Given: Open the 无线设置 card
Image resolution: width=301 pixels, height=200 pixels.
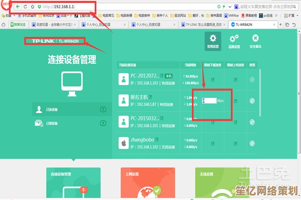Looking at the screenshot, I should click(x=220, y=183).
